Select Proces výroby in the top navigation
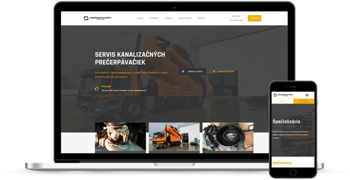350x180 pixels. (185, 18)
